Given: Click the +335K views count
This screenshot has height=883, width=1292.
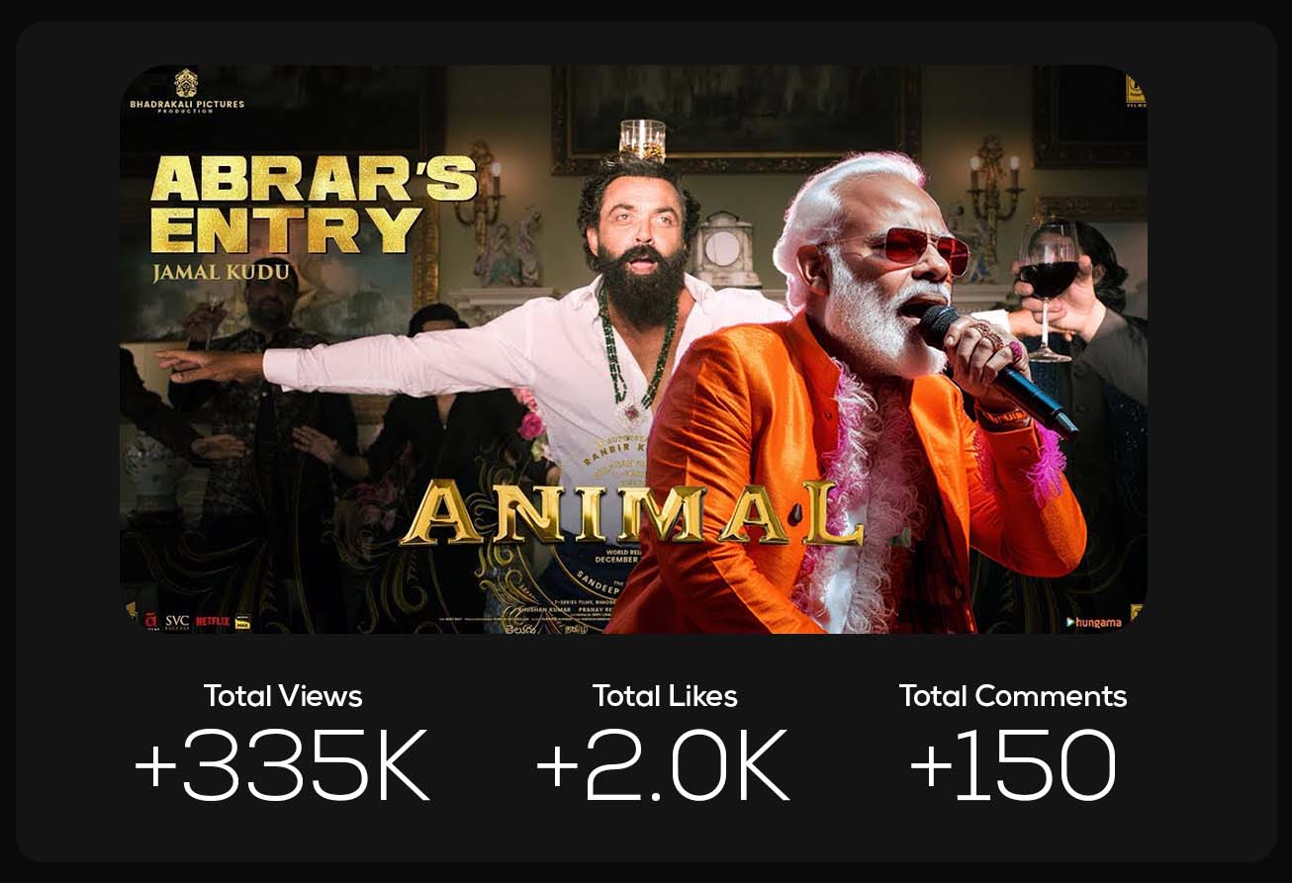Looking at the screenshot, I should pos(283,765).
